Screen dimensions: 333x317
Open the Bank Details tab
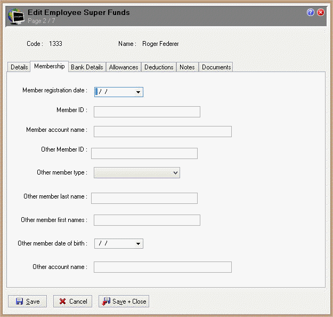coord(87,67)
